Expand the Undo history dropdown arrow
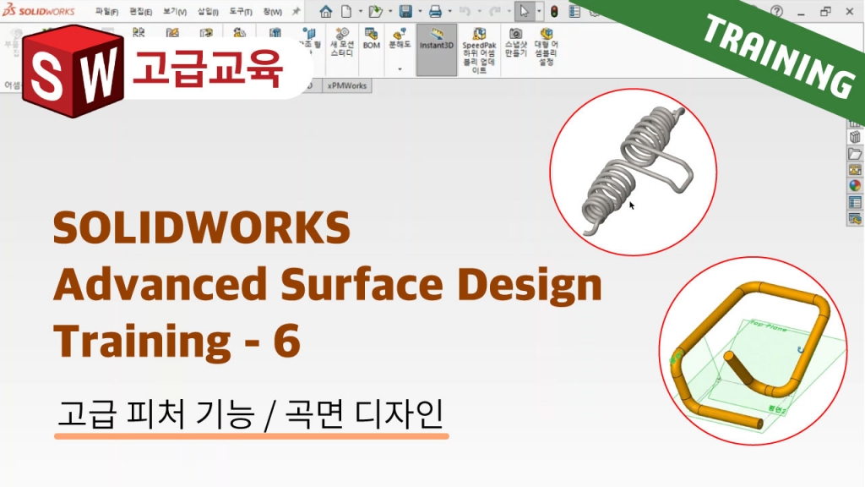This screenshot has height=487, width=865. 479,12
